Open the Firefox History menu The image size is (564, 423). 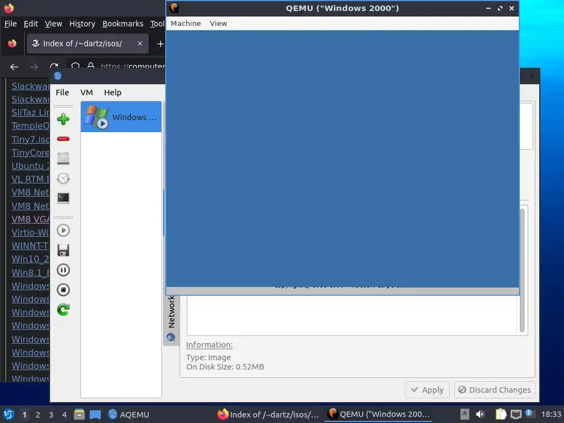click(x=82, y=24)
